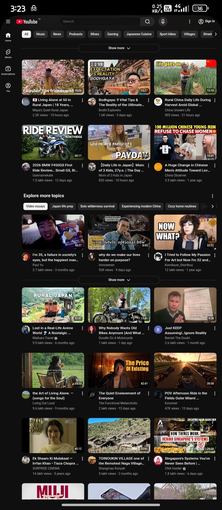Open settings three-dot menu beside Sign in
The image size is (222, 510).
(x=190, y=21)
